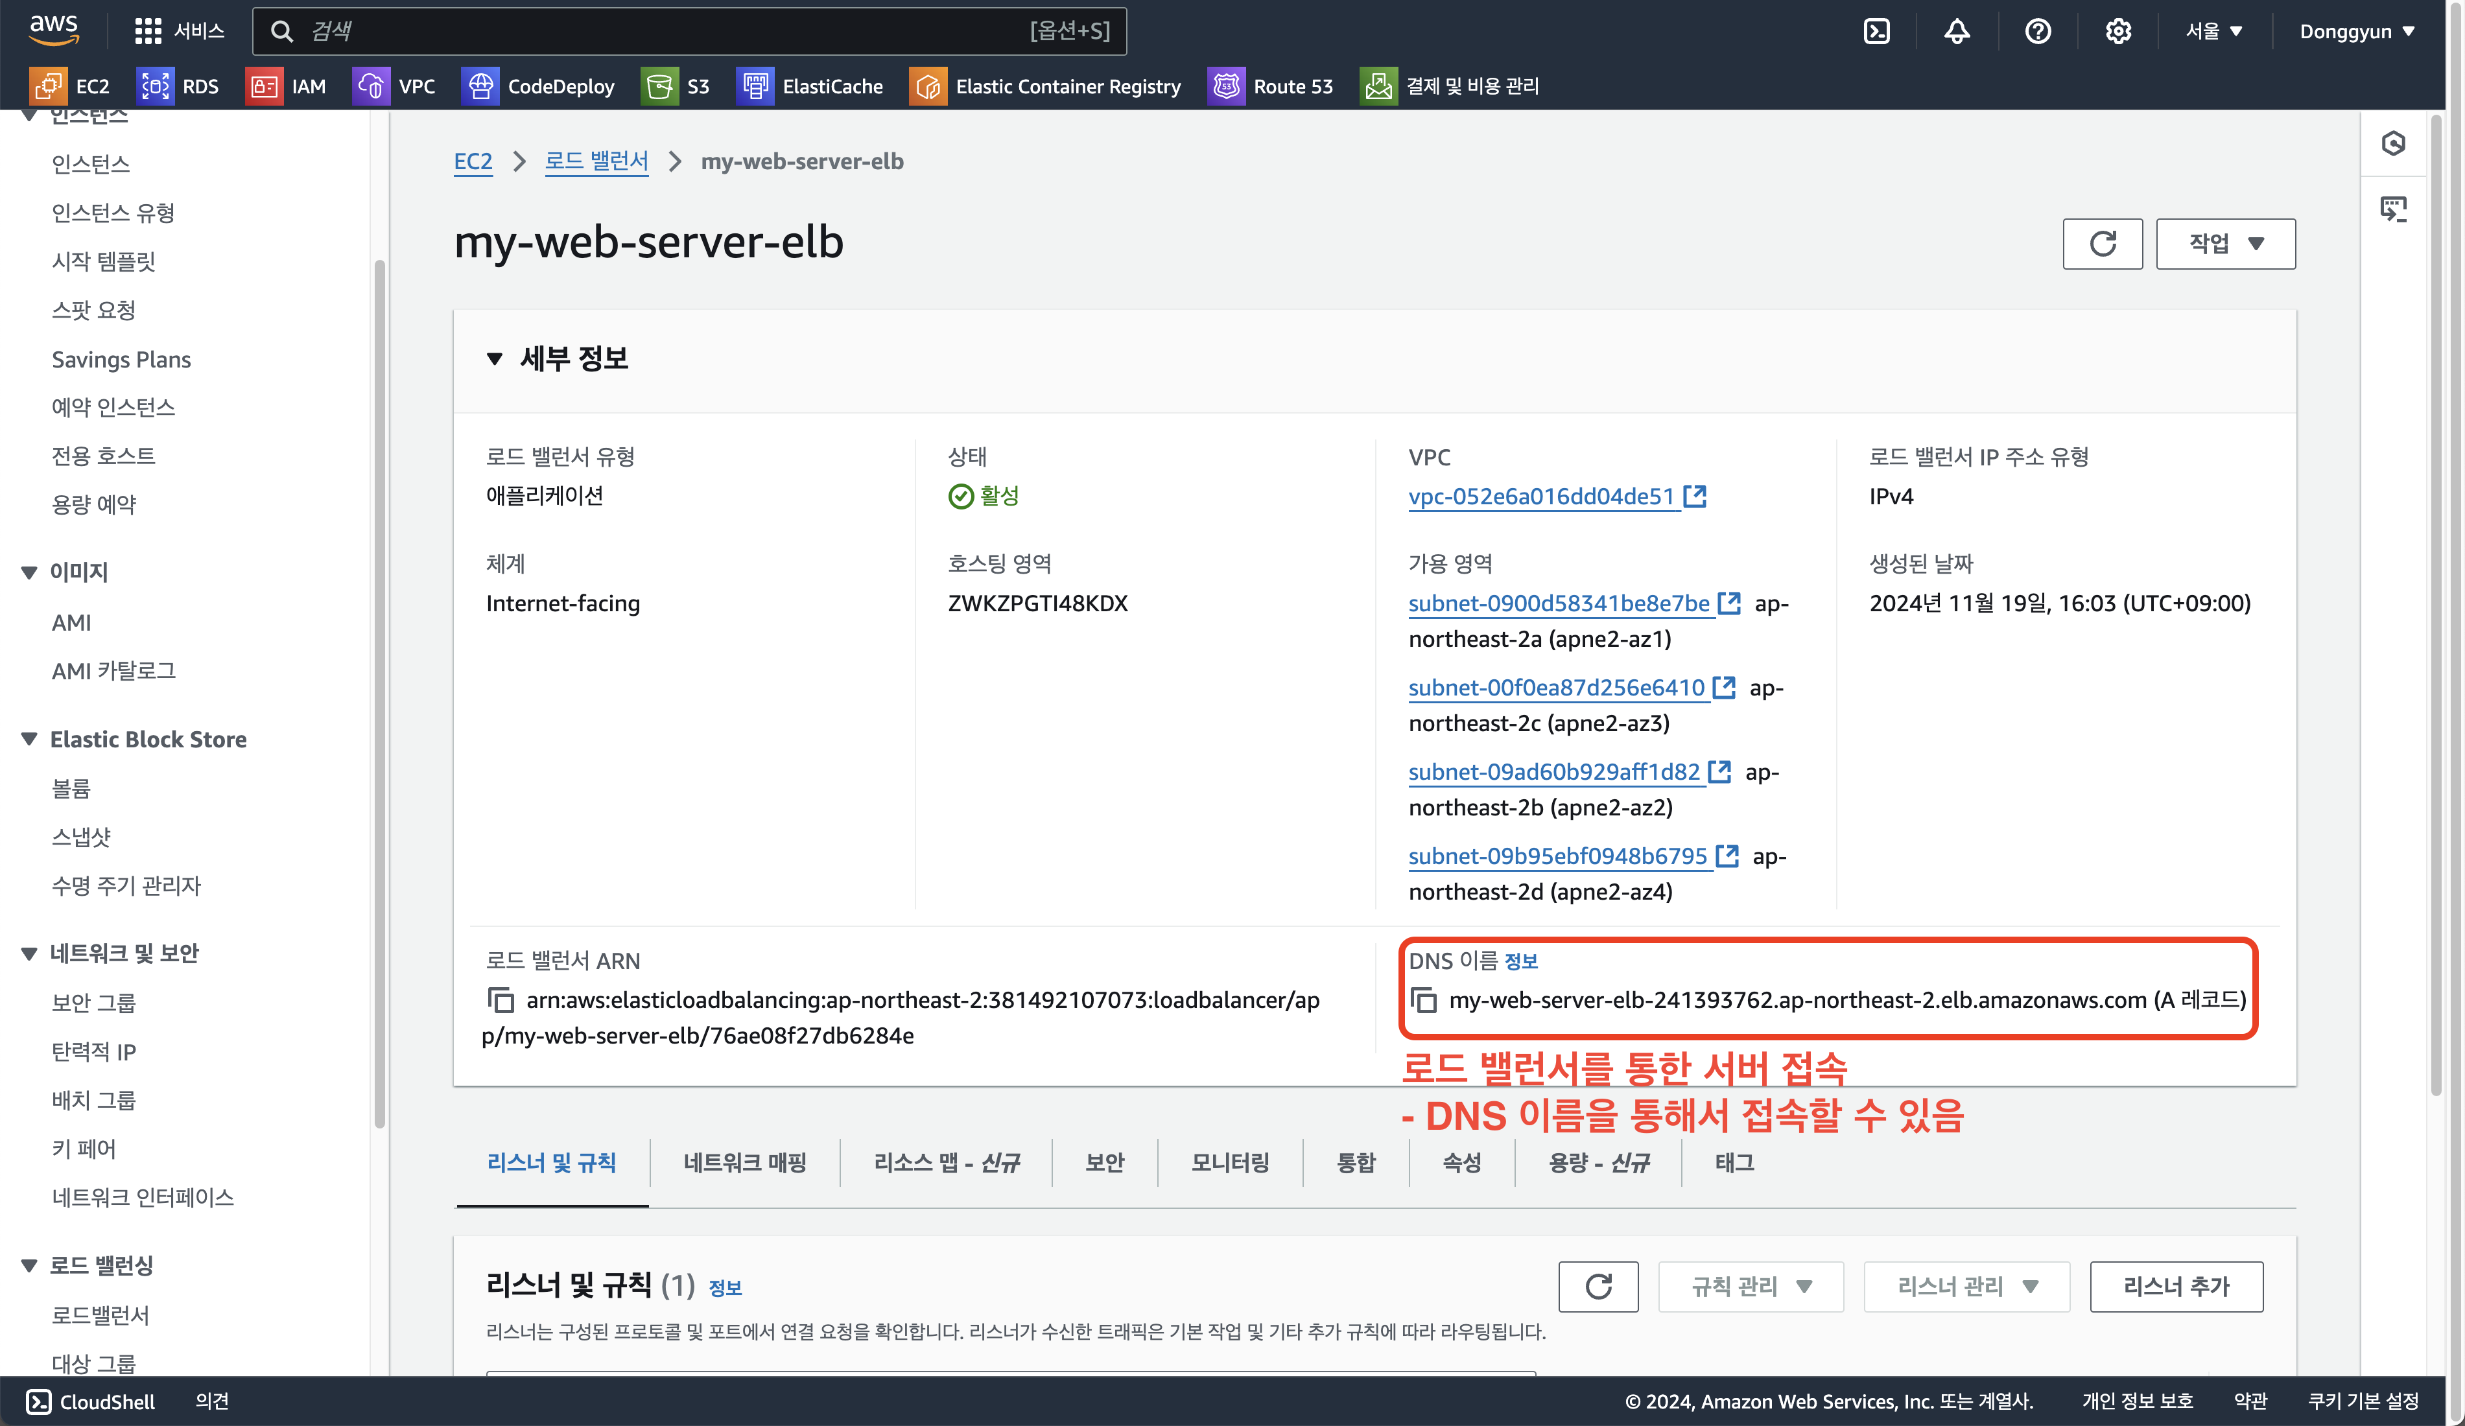Collapse the 세부 정보 section

click(495, 359)
